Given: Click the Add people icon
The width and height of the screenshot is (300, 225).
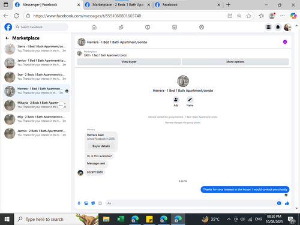Looking at the screenshot, I should pyautogui.click(x=176, y=100).
